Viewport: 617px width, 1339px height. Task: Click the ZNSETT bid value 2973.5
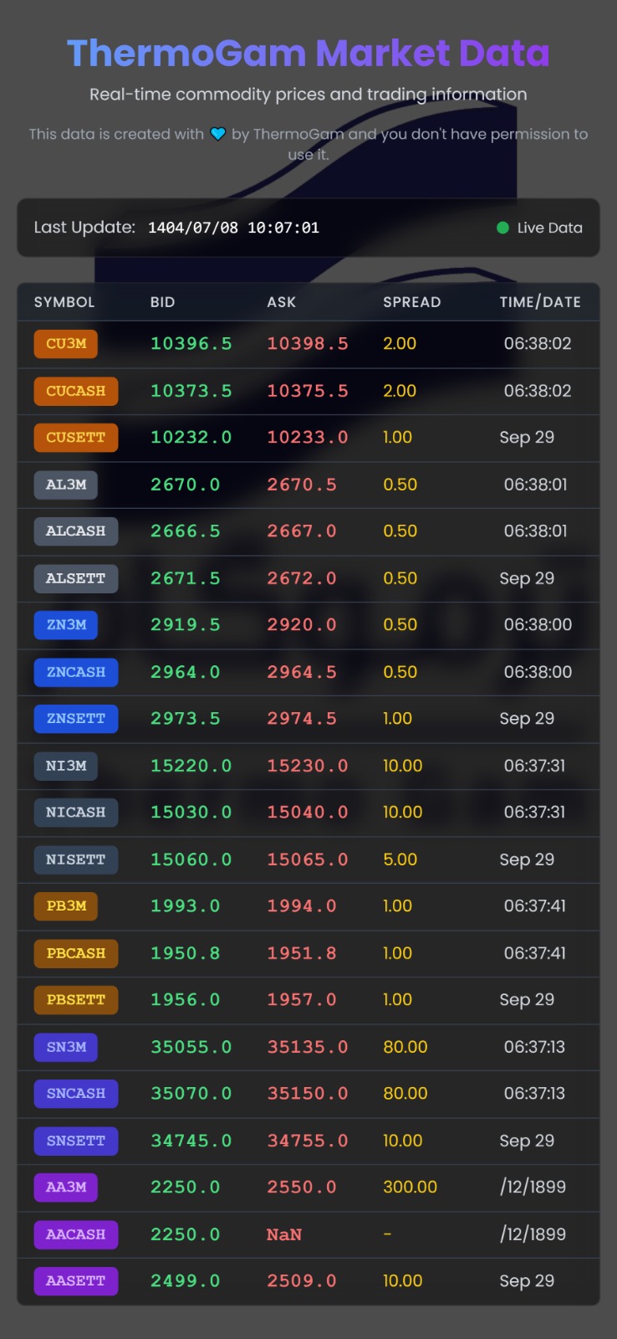tap(186, 719)
